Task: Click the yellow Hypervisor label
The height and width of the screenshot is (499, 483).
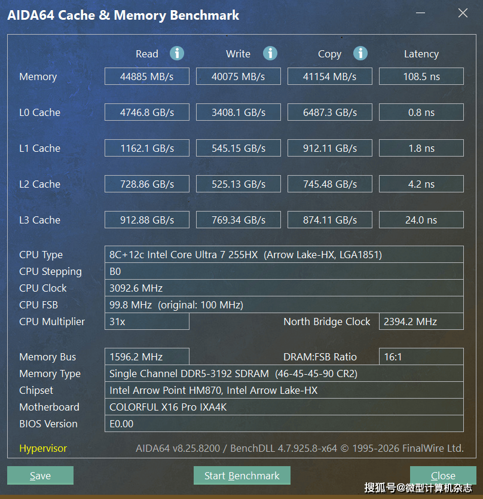Action: tap(43, 448)
